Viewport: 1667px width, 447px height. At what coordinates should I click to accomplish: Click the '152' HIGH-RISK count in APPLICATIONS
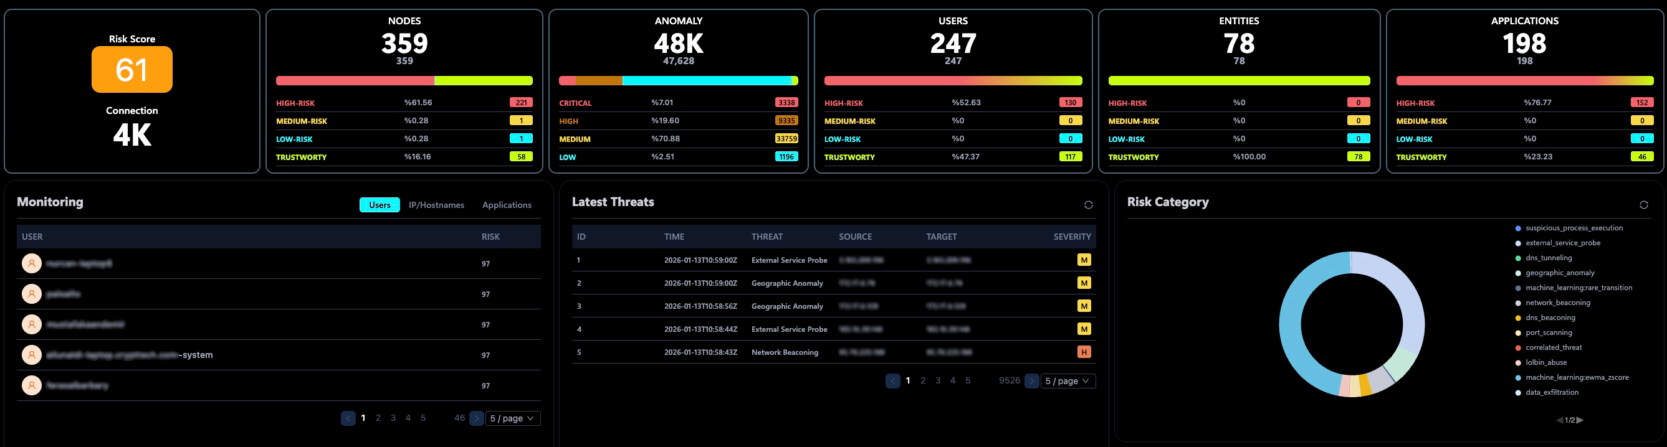[1642, 103]
